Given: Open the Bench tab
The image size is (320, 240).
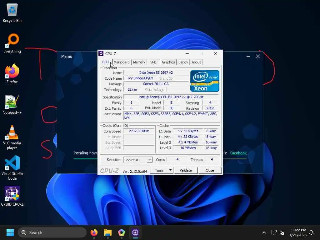Looking at the screenshot, I should tap(183, 62).
